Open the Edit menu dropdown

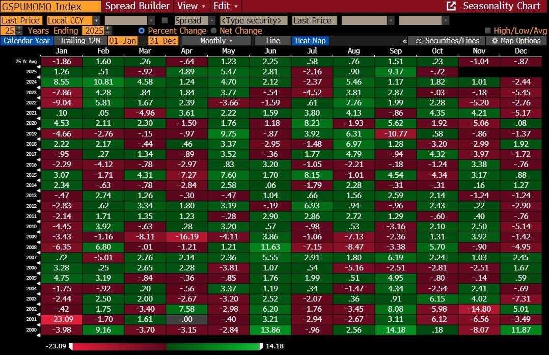tap(226, 6)
